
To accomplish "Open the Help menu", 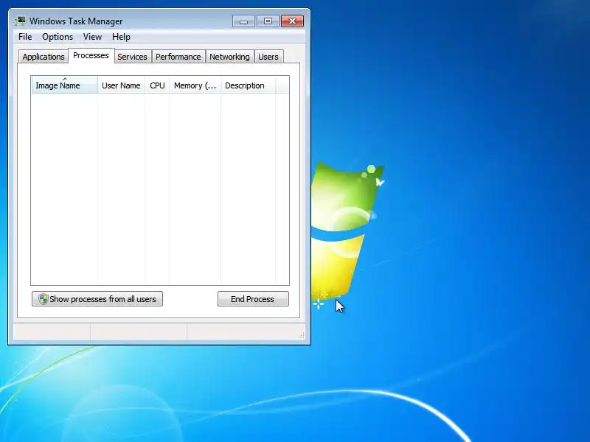I will [x=121, y=37].
